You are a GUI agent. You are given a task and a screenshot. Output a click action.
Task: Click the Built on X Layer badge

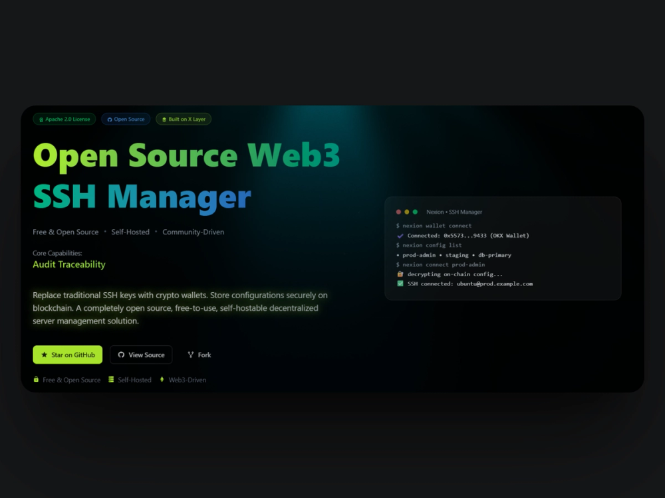tap(183, 120)
